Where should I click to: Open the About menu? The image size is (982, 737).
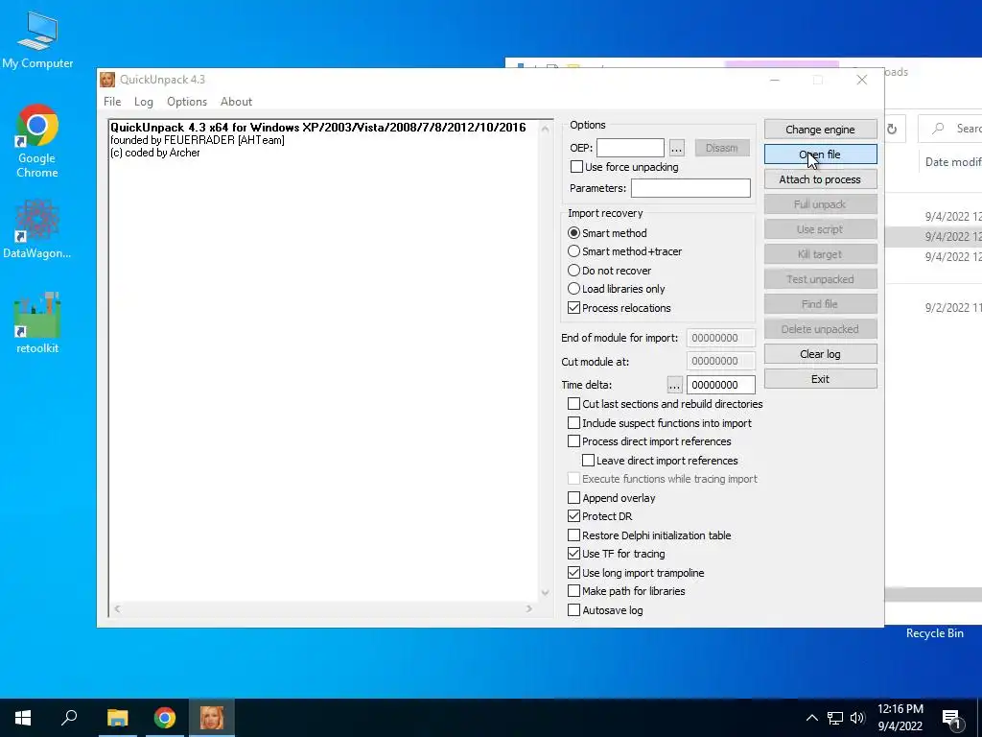pyautogui.click(x=236, y=102)
